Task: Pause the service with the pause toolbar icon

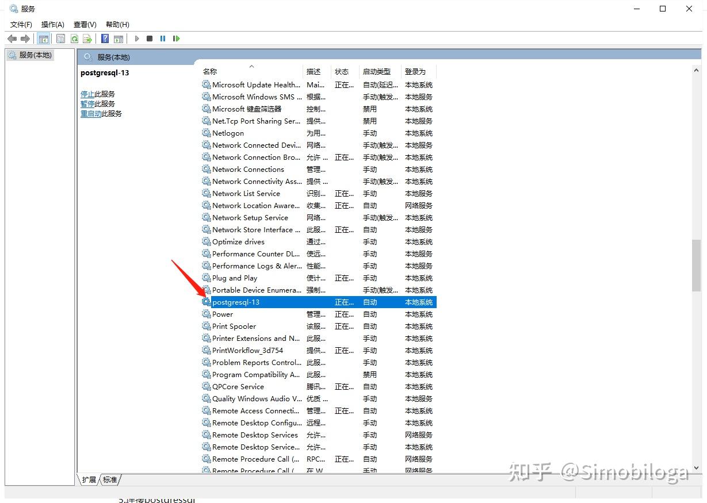Action: pos(163,38)
